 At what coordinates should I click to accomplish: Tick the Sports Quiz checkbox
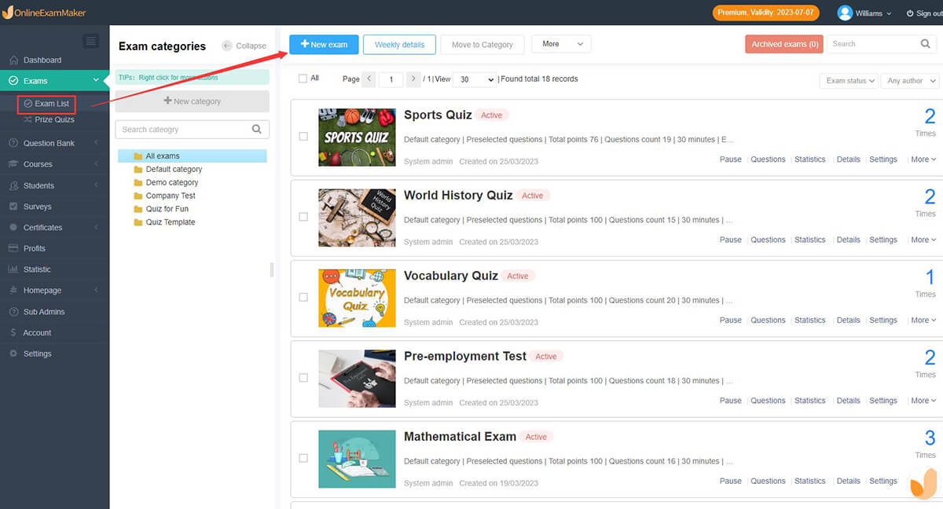click(x=303, y=137)
